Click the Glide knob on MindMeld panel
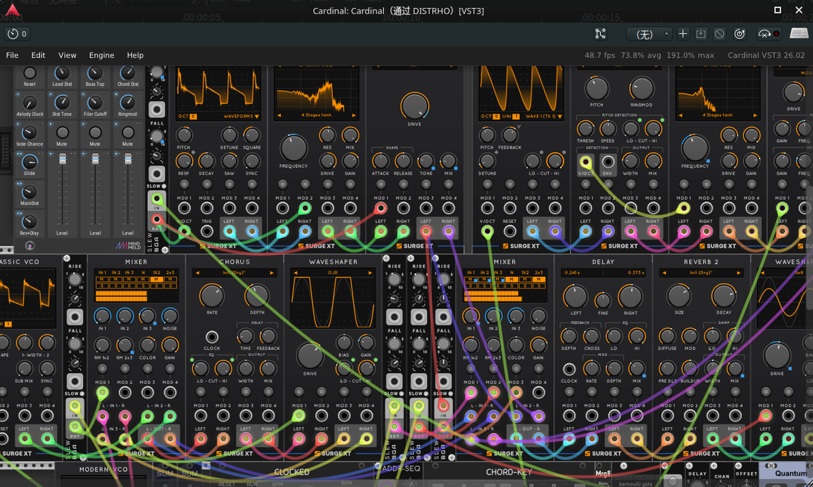The image size is (813, 487). click(x=29, y=162)
